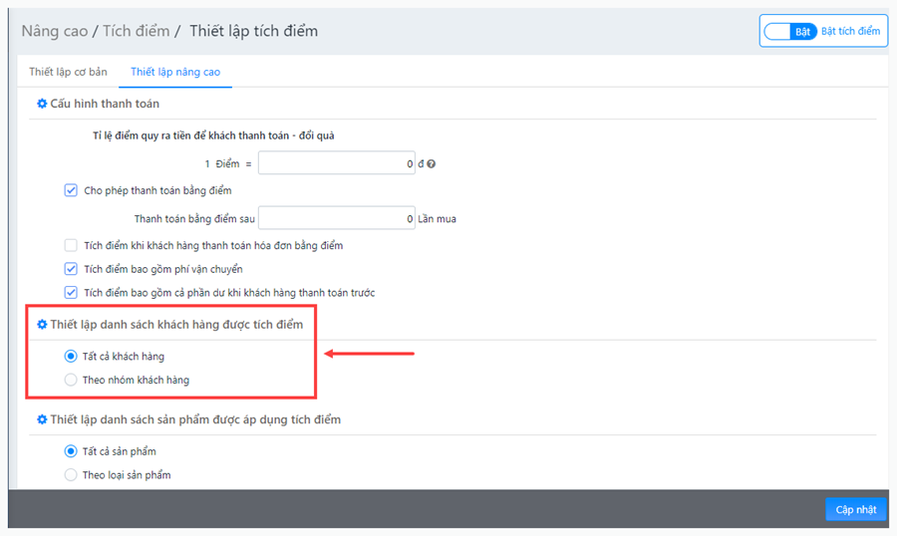The height and width of the screenshot is (536, 897).
Task: Open the Tích điểm breadcrumb link
Action: [137, 31]
